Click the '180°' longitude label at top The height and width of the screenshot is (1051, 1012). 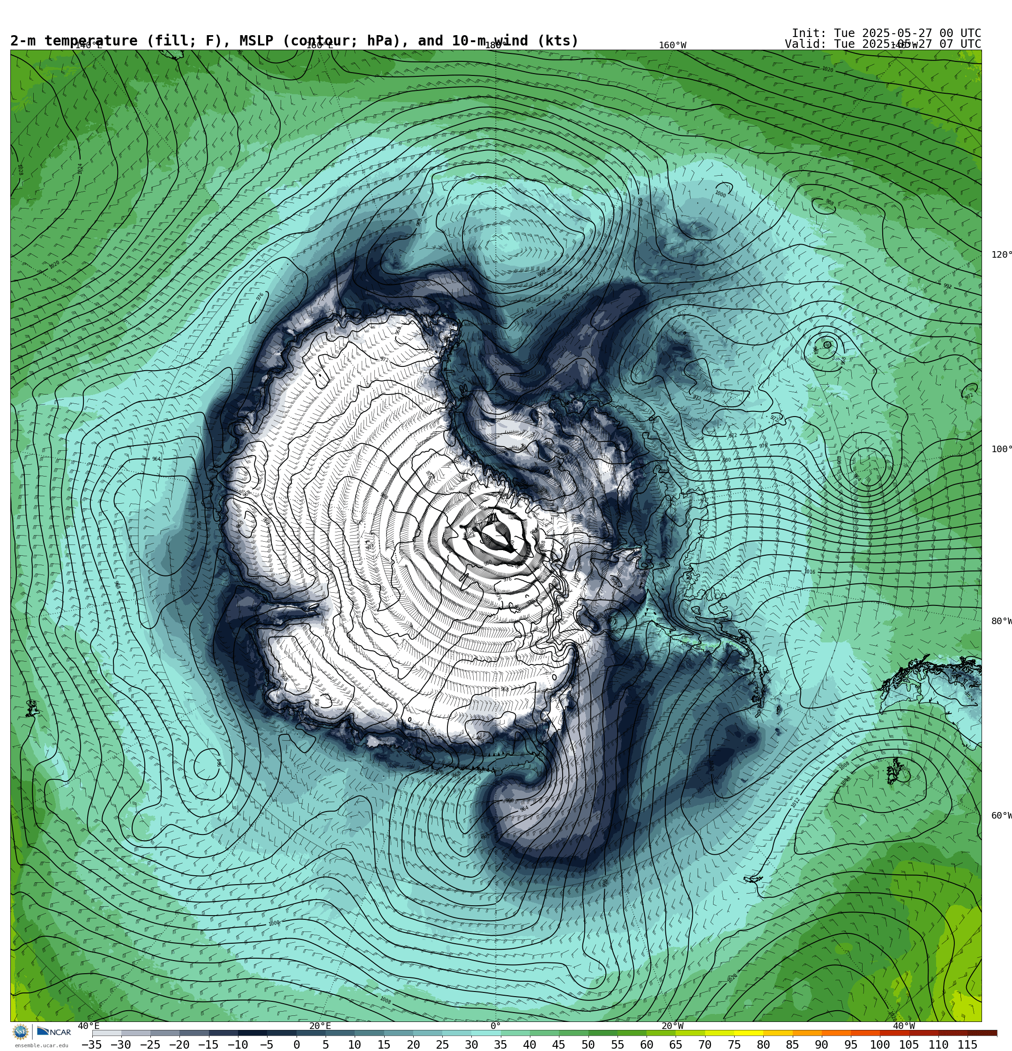point(496,45)
